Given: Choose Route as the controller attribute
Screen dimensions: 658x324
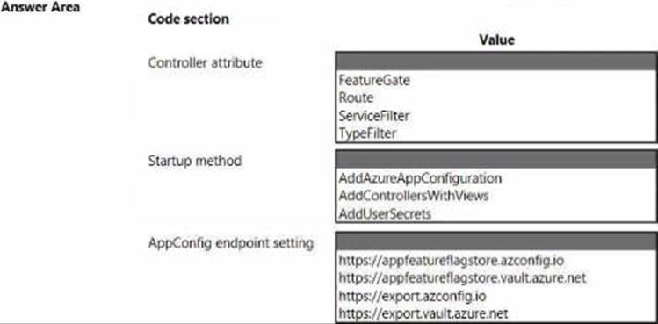Looking at the screenshot, I should (x=356, y=97).
